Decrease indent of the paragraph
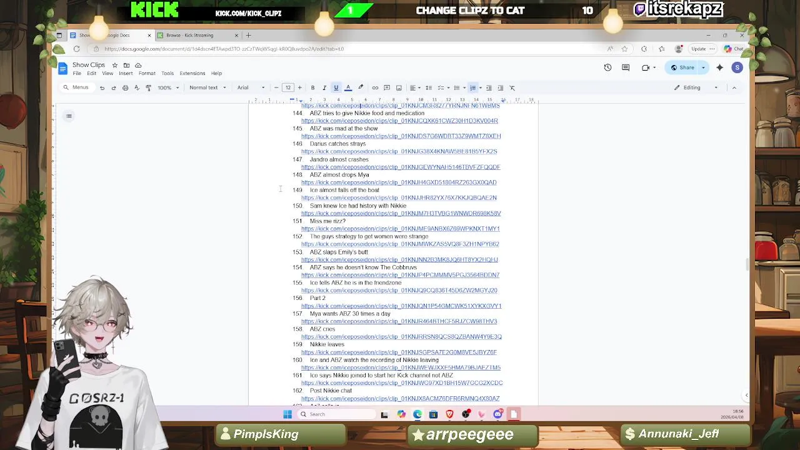Viewport: 800px width, 450px height. (489, 87)
